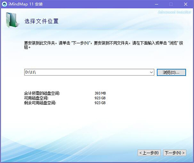
Task: Click the 393 MB required space value
Action: (100, 93)
